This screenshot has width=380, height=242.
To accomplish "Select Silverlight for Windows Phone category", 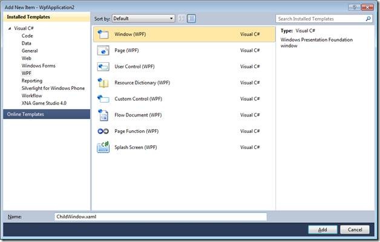I will click(x=53, y=88).
